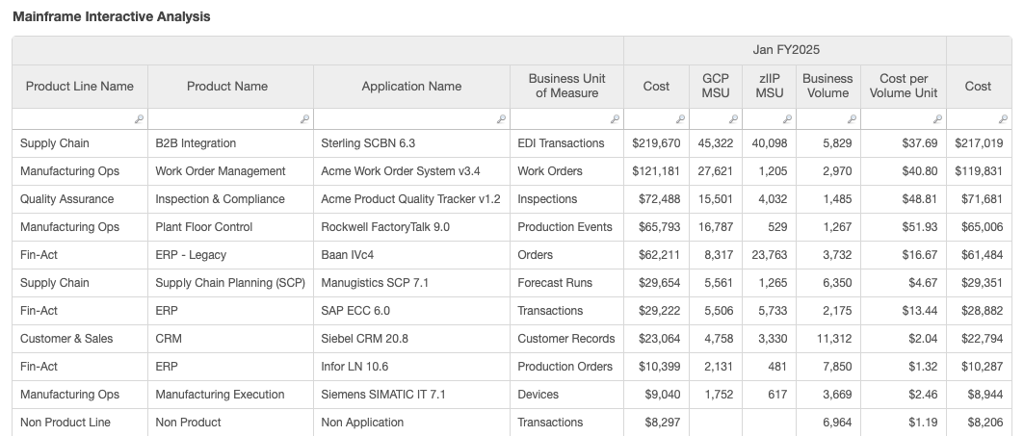
Task: Click the search icon in the Product Line Name filter
Action: click(139, 119)
